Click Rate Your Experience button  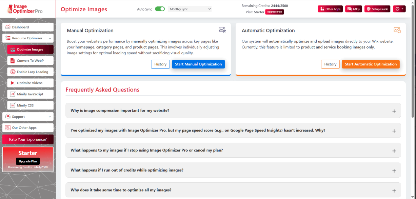tap(28, 139)
